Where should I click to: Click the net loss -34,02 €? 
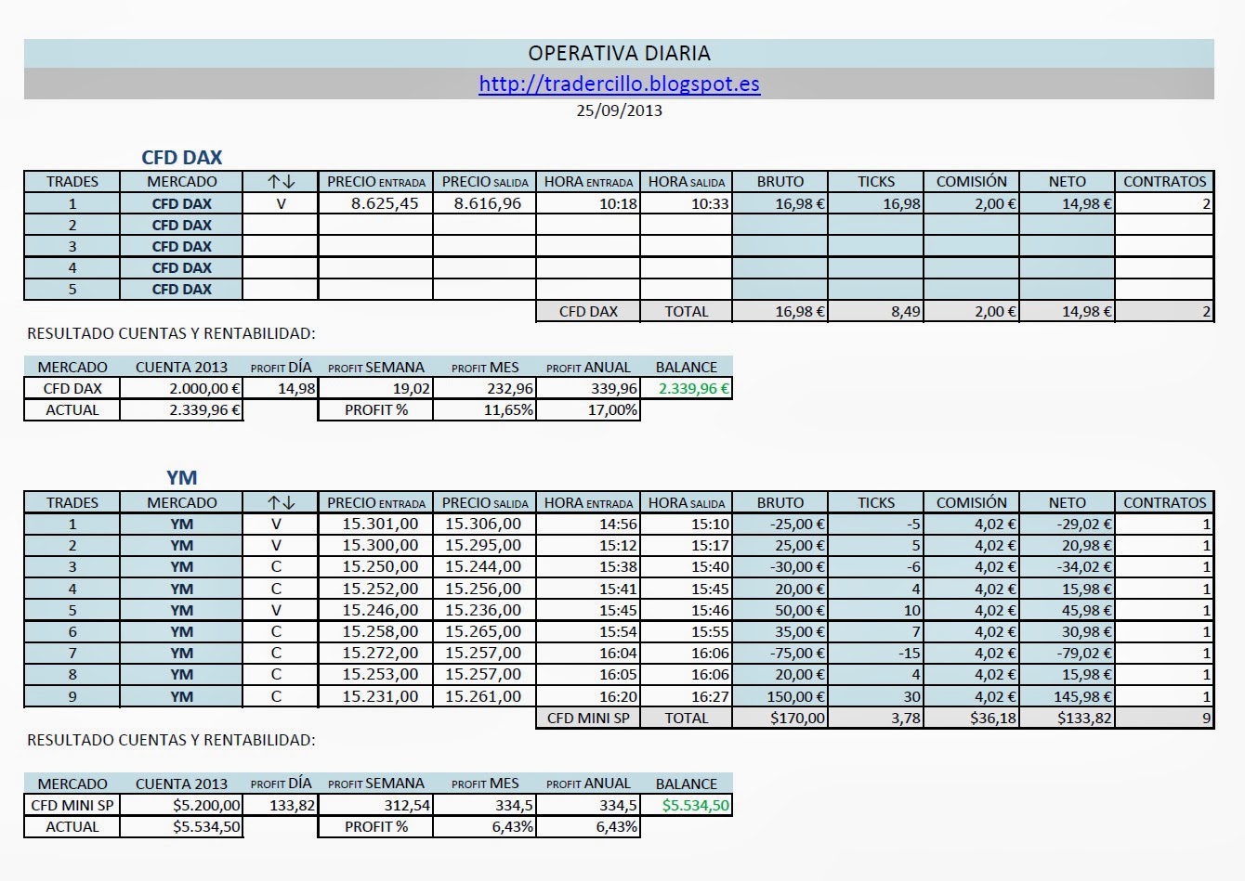pos(1084,567)
